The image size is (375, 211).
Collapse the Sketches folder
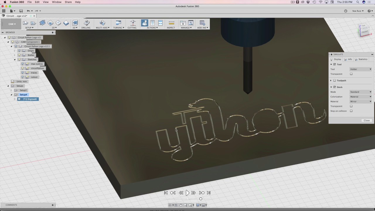click(15, 59)
